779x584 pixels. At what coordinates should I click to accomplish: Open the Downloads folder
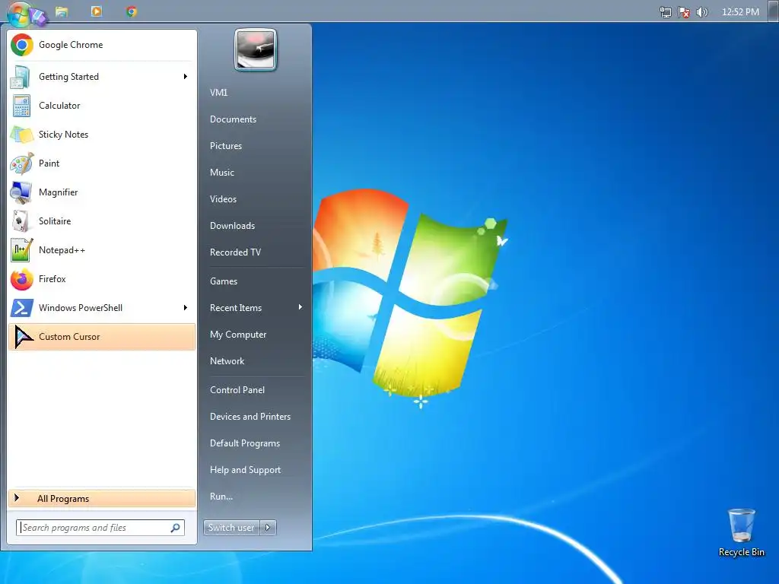(x=232, y=225)
